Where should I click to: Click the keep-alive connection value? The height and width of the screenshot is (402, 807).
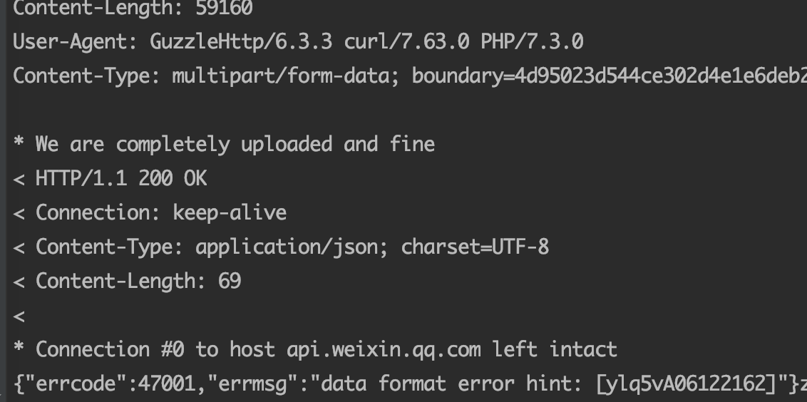coord(230,212)
